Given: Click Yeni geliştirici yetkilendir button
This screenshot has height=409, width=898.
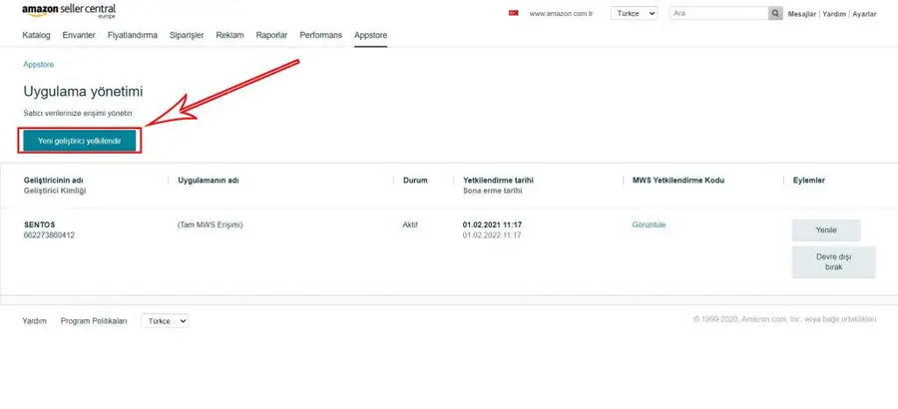Looking at the screenshot, I should (80, 141).
